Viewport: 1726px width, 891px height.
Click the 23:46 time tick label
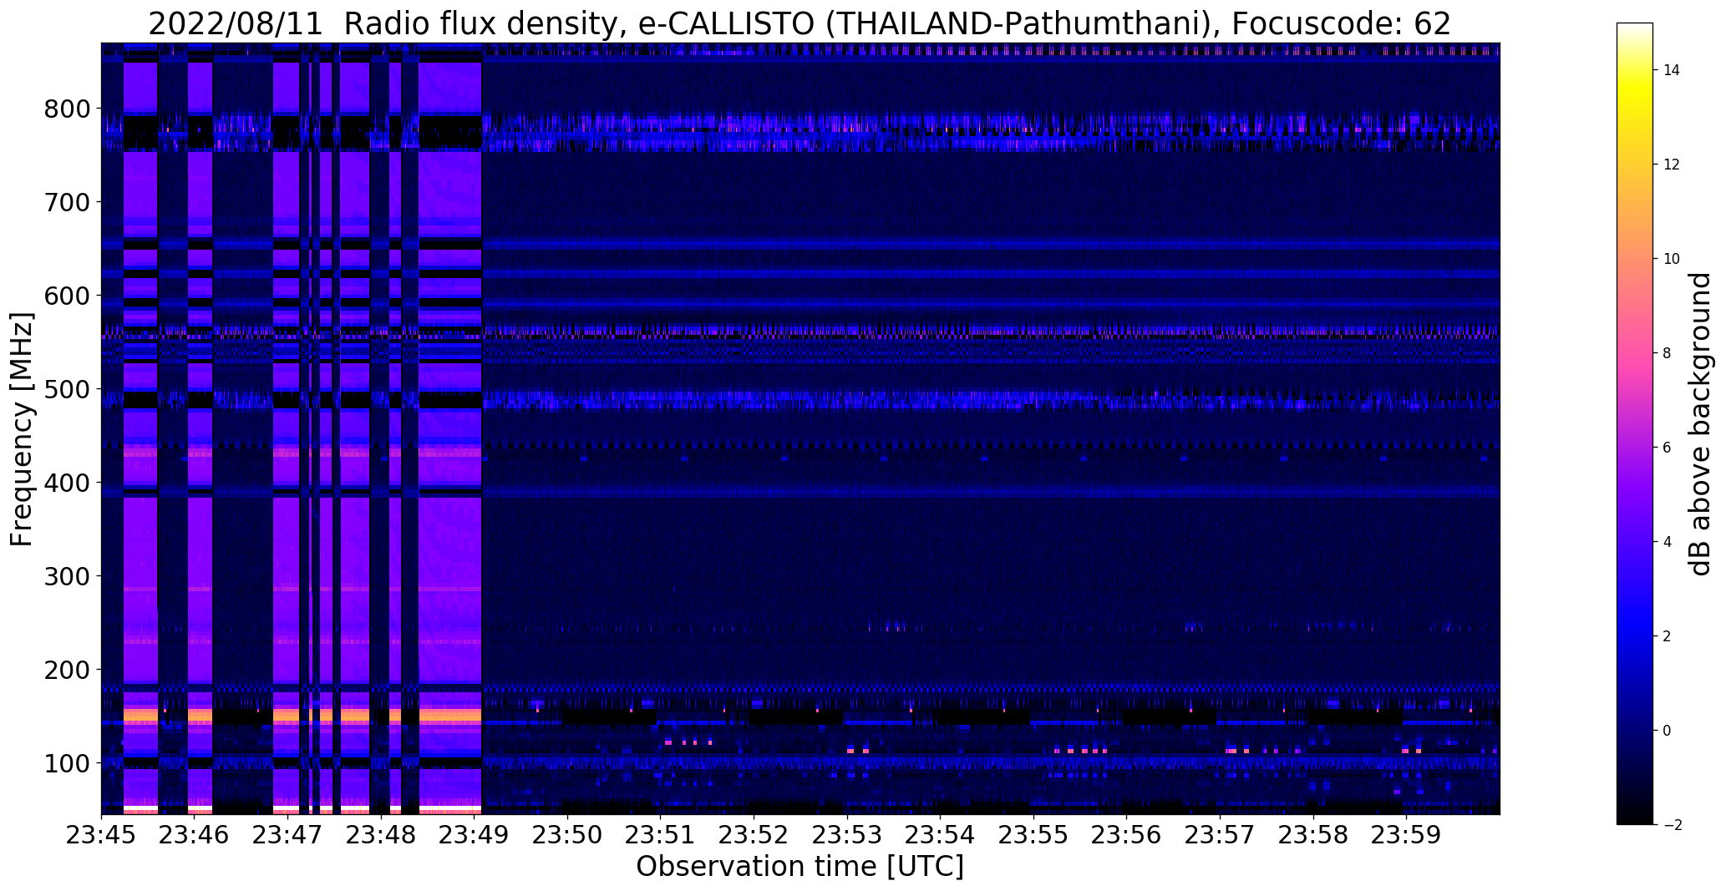point(195,835)
